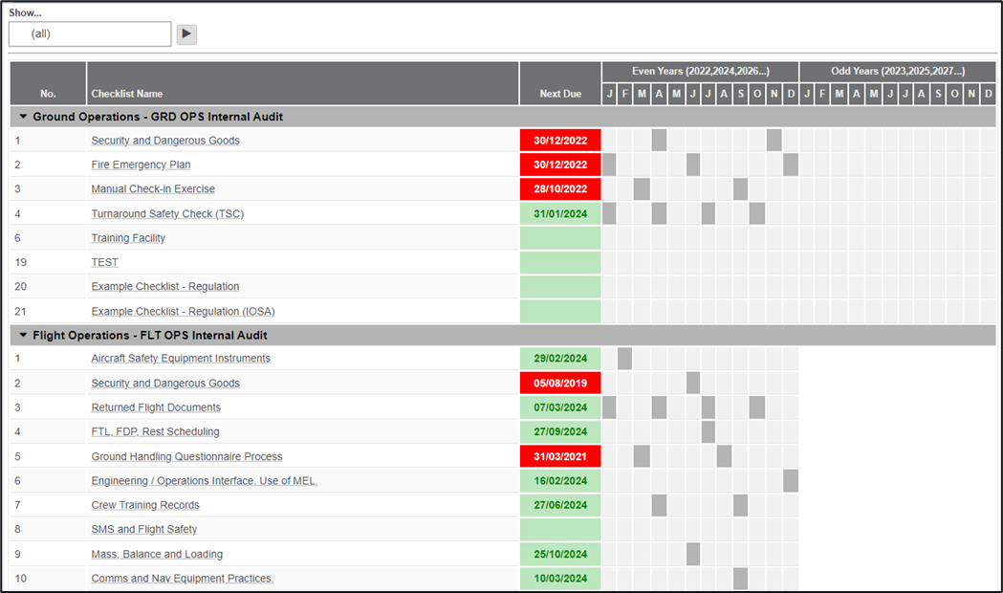Click the red 28/10/2022 due date cell
This screenshot has height=593, width=1003.
pos(560,189)
